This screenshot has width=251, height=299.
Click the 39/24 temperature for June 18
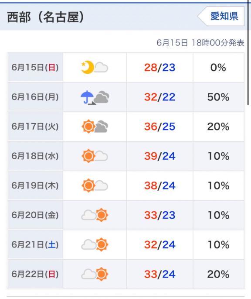tap(159, 156)
